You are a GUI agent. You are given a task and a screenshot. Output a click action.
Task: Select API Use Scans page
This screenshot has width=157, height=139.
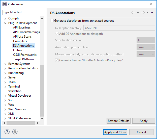click(x=22, y=37)
